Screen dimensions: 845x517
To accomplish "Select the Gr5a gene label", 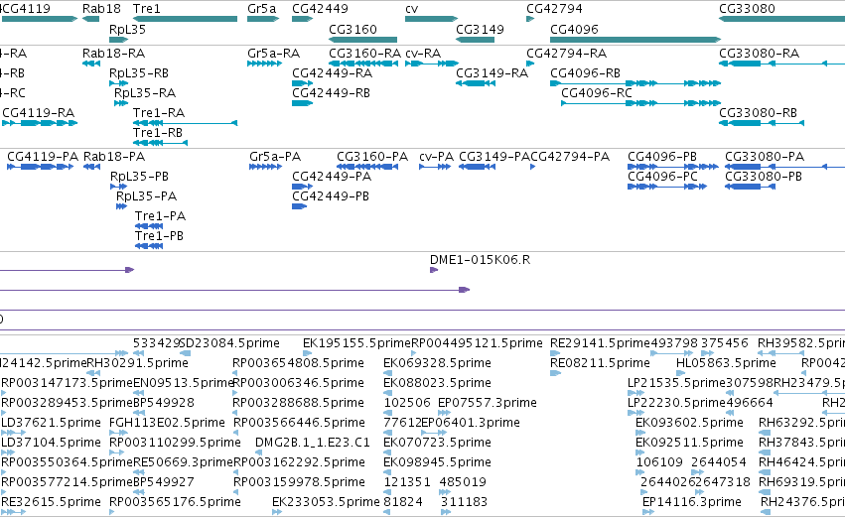I will (x=262, y=9).
